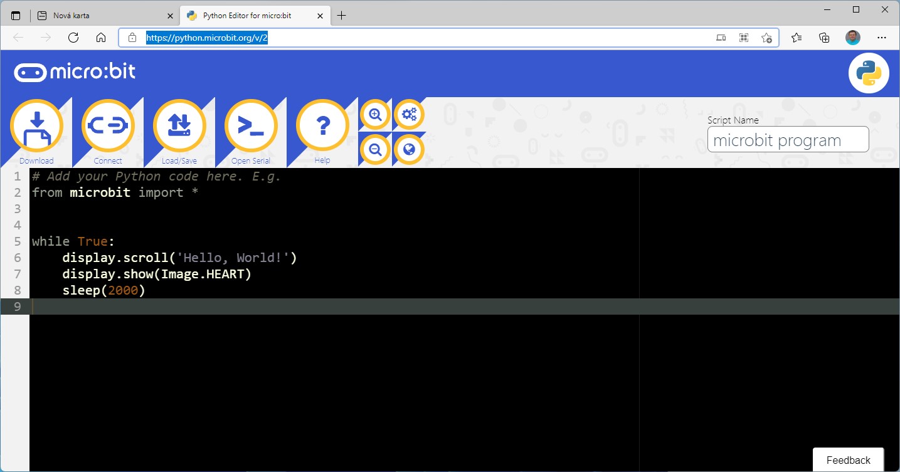The image size is (900, 472).
Task: Open browser settings and more menu
Action: [882, 38]
